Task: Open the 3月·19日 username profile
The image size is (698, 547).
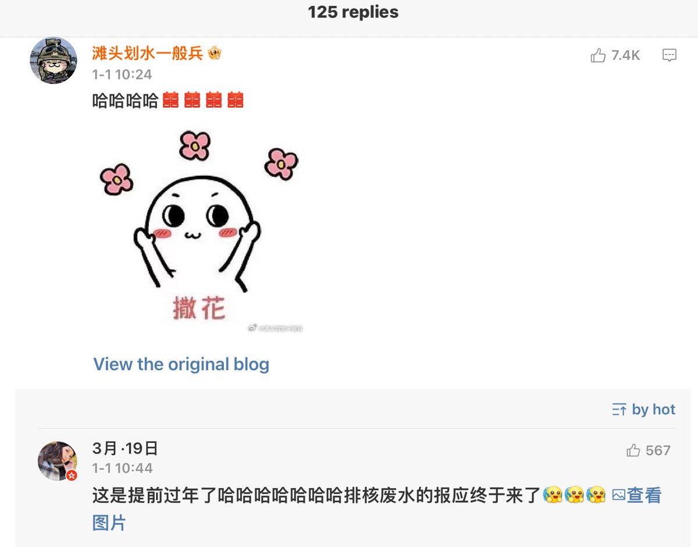Action: (125, 449)
